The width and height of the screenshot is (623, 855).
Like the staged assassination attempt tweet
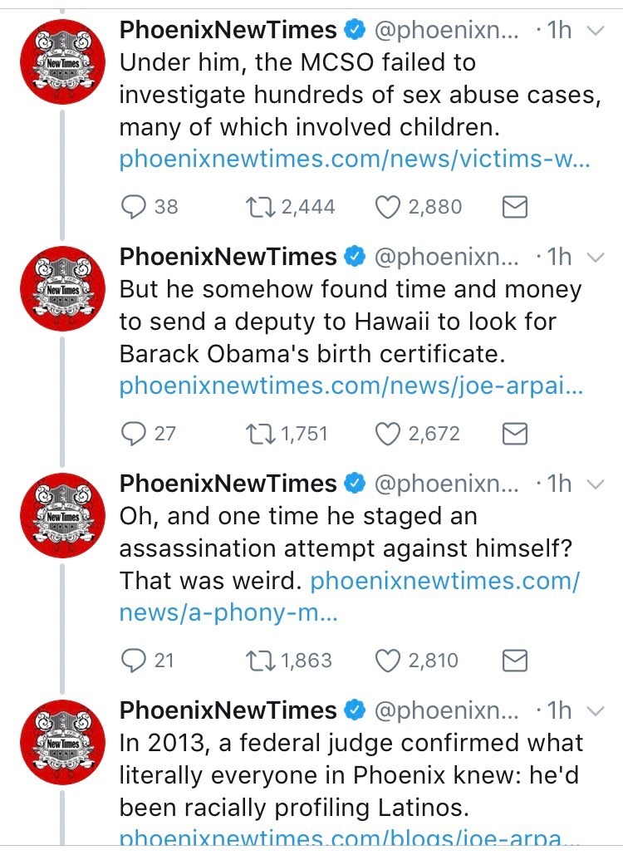point(388,661)
